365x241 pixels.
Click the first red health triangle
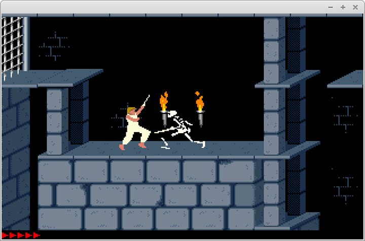coord(6,235)
